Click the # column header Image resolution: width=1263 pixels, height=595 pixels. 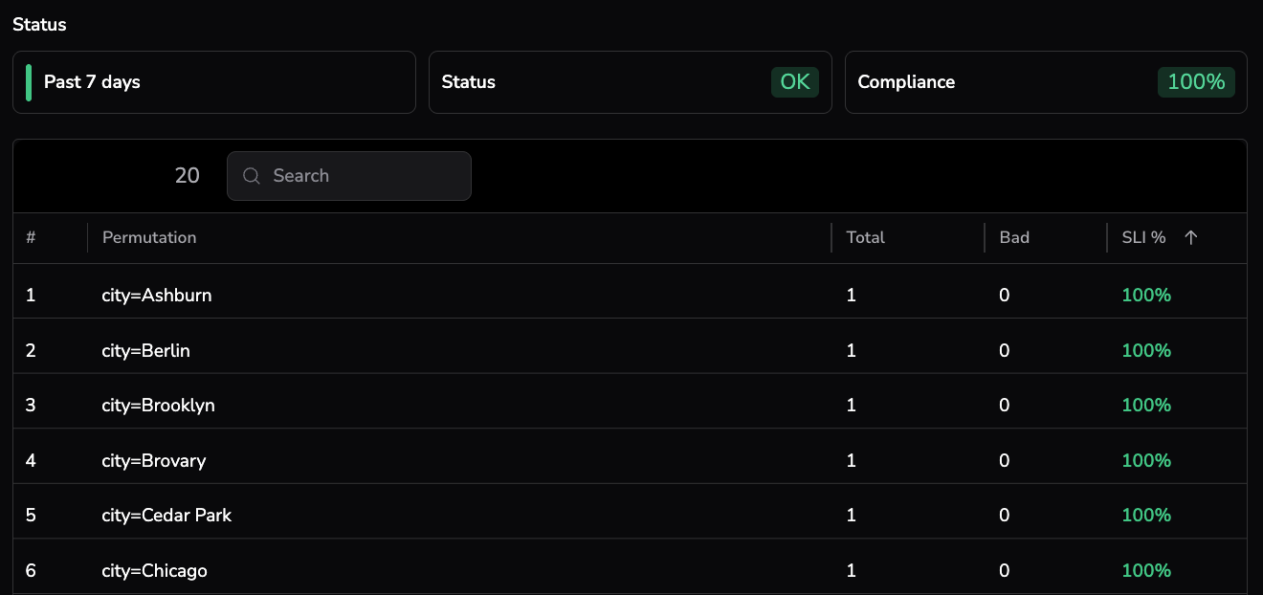pyautogui.click(x=31, y=238)
